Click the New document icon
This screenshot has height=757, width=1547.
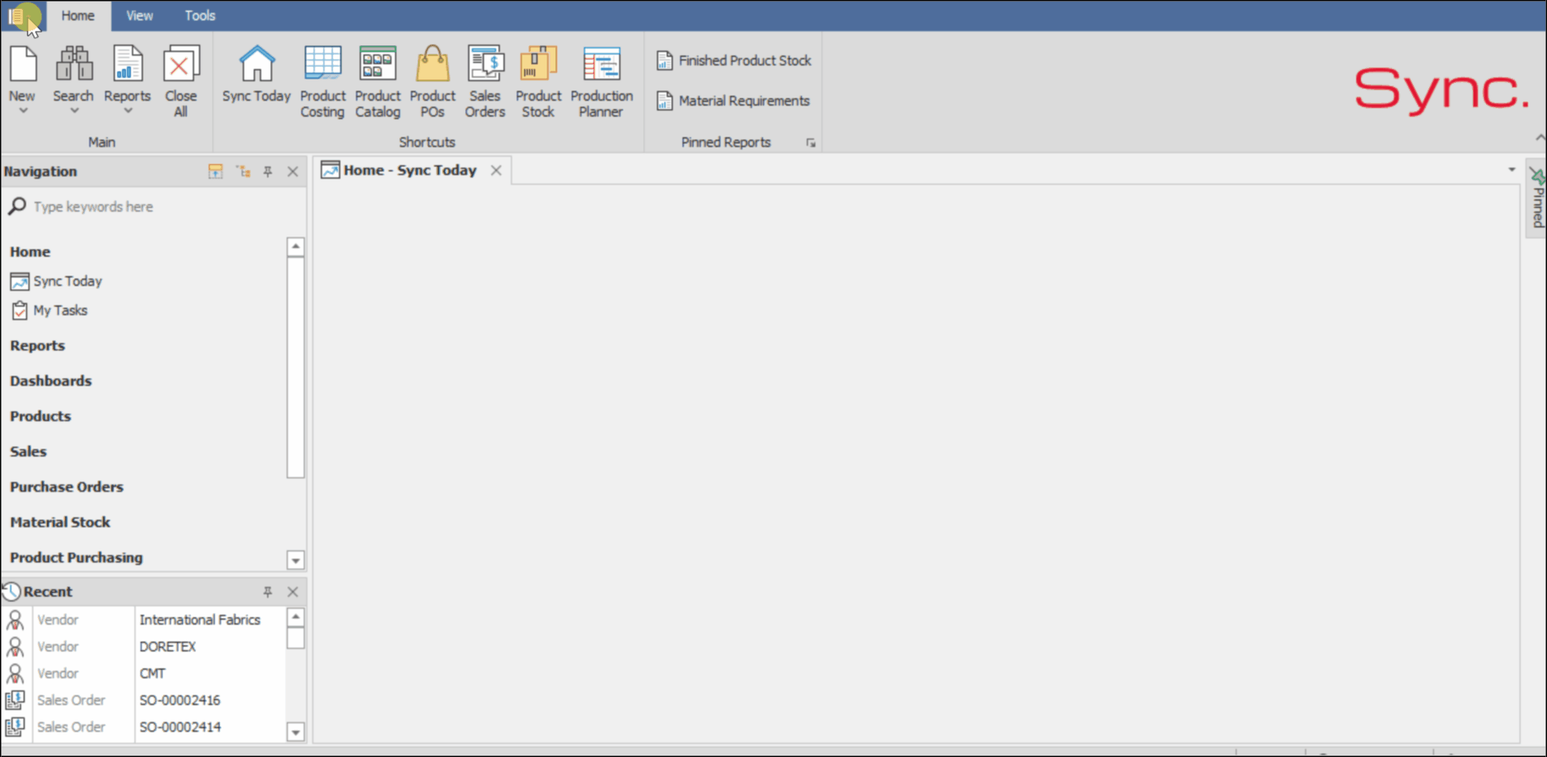23,63
